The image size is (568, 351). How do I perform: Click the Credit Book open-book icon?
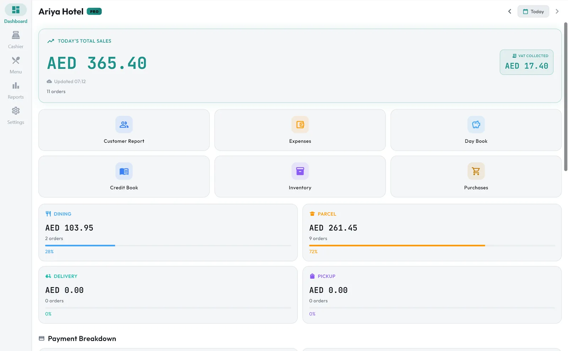(x=124, y=171)
